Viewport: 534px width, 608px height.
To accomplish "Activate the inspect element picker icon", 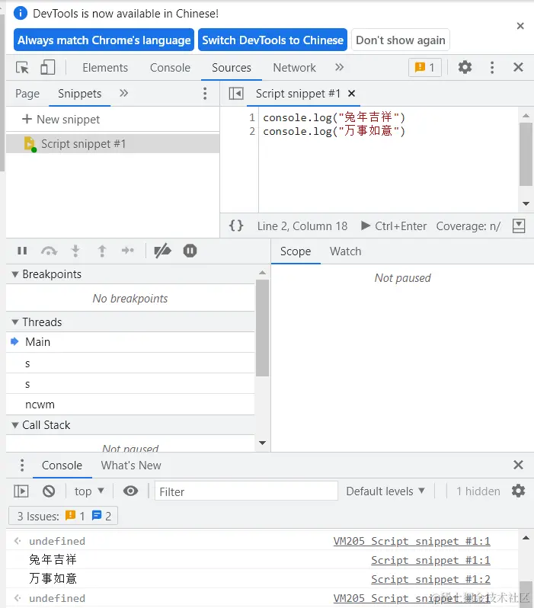I will pos(23,68).
